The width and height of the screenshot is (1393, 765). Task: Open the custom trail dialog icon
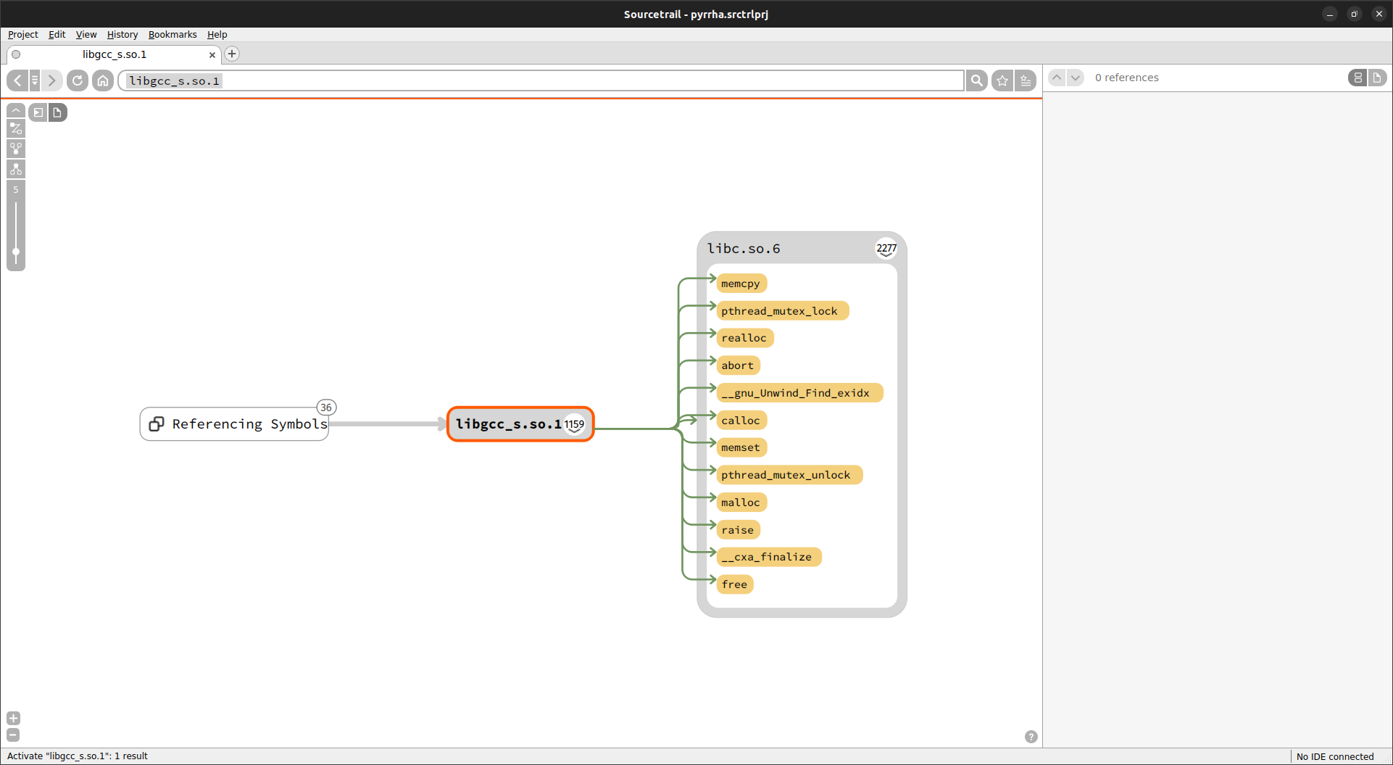click(x=16, y=129)
